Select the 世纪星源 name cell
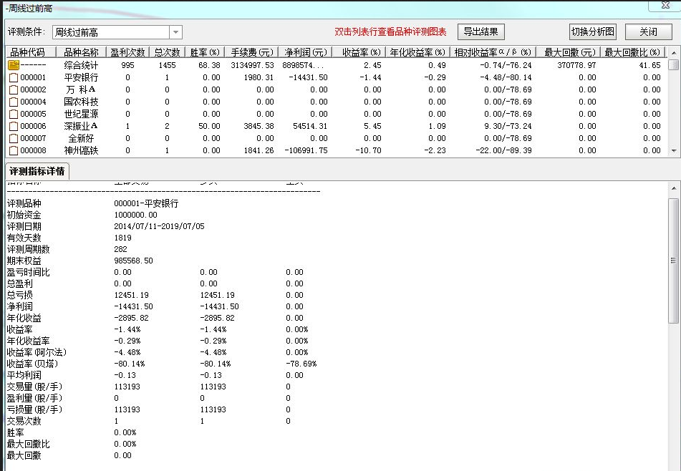This screenshot has height=471, width=681. [x=81, y=114]
